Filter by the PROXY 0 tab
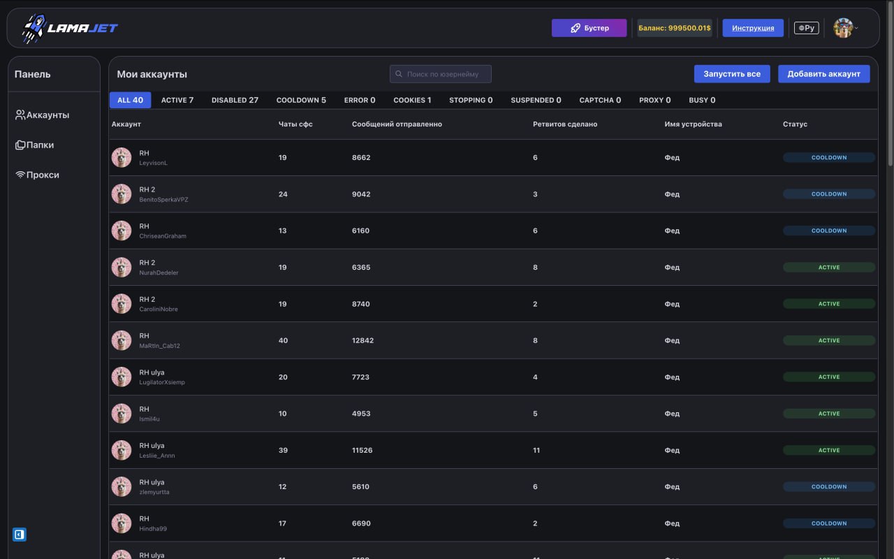This screenshot has height=559, width=894. tap(655, 100)
